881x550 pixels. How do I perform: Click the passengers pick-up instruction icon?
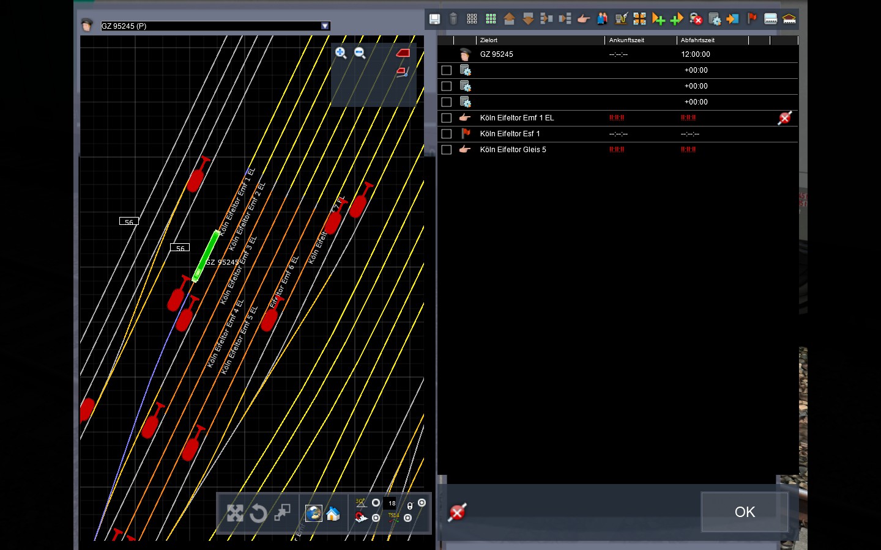tap(602, 19)
